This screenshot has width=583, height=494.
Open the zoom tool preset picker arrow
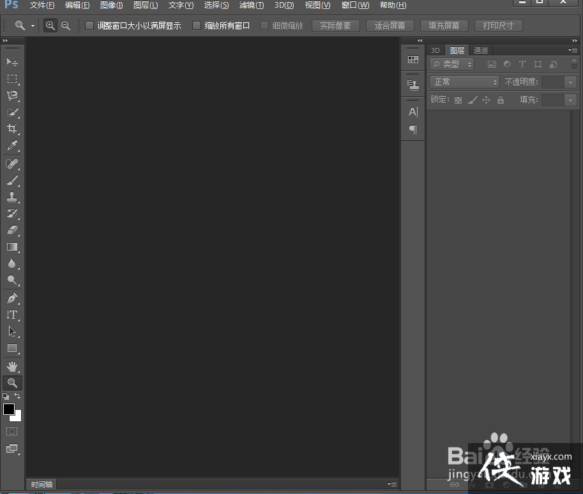(x=33, y=25)
